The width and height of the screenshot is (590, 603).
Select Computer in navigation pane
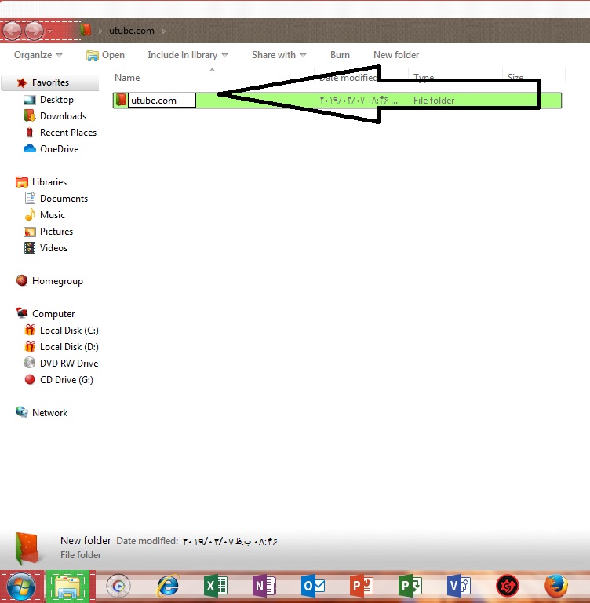[53, 314]
